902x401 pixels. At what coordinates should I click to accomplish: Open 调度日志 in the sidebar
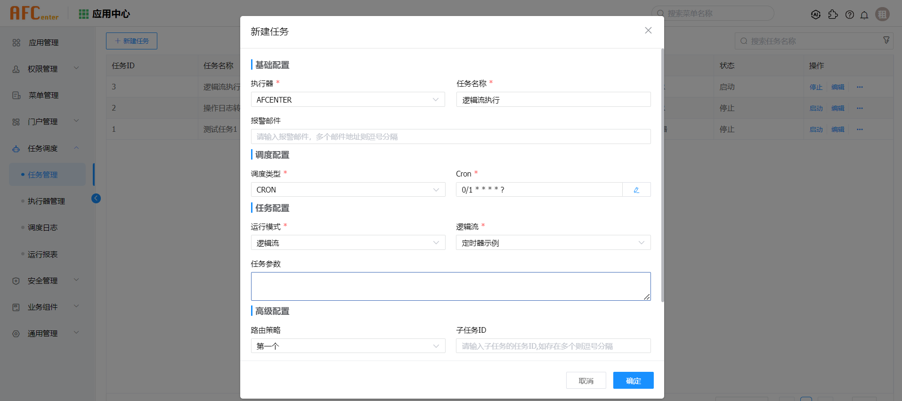pos(42,227)
